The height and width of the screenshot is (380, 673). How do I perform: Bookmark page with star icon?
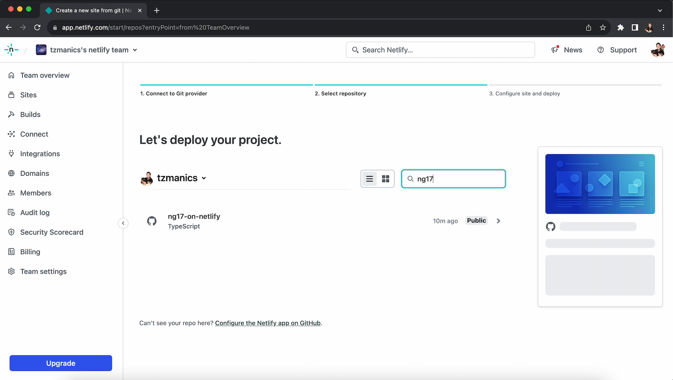pyautogui.click(x=603, y=28)
